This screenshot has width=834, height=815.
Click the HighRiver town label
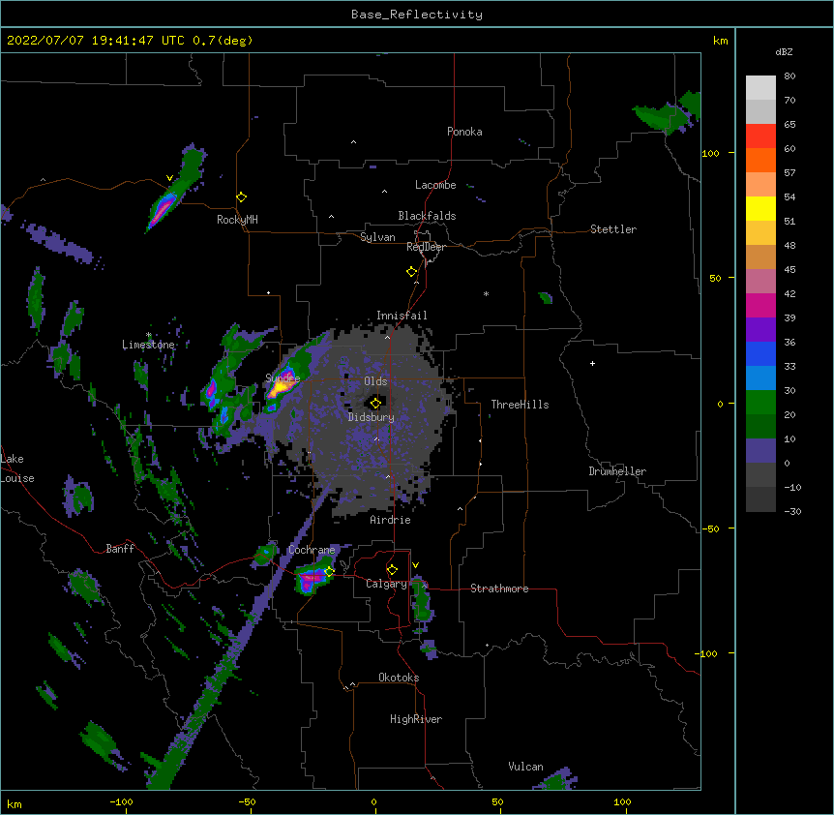click(416, 719)
